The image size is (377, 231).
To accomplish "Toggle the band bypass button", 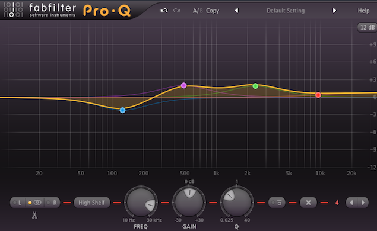I will 277,203.
